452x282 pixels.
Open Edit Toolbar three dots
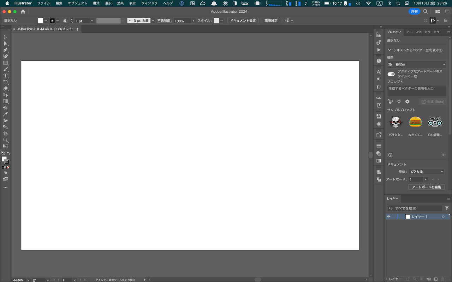click(5, 188)
